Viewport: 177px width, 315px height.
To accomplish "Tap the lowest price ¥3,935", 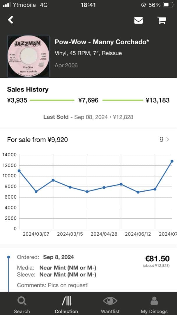I will pyautogui.click(x=17, y=100).
